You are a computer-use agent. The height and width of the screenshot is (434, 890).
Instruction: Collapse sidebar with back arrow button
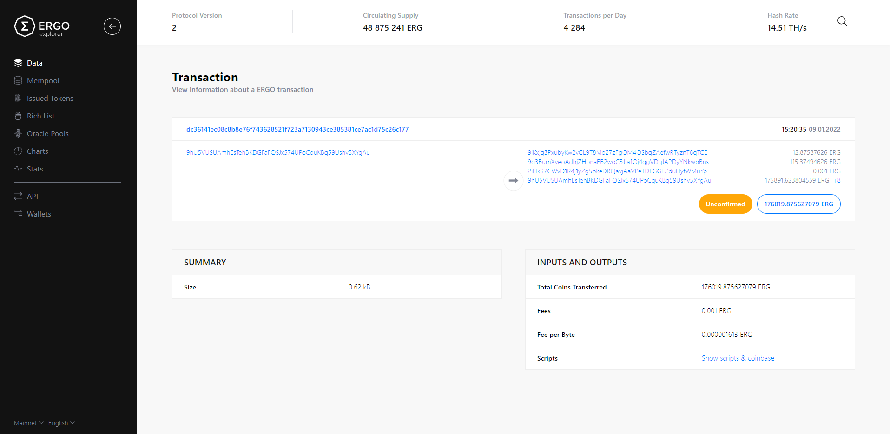(112, 26)
